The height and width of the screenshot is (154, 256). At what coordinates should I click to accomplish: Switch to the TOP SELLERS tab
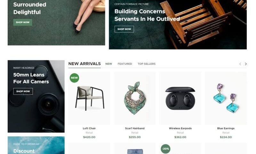tap(147, 64)
